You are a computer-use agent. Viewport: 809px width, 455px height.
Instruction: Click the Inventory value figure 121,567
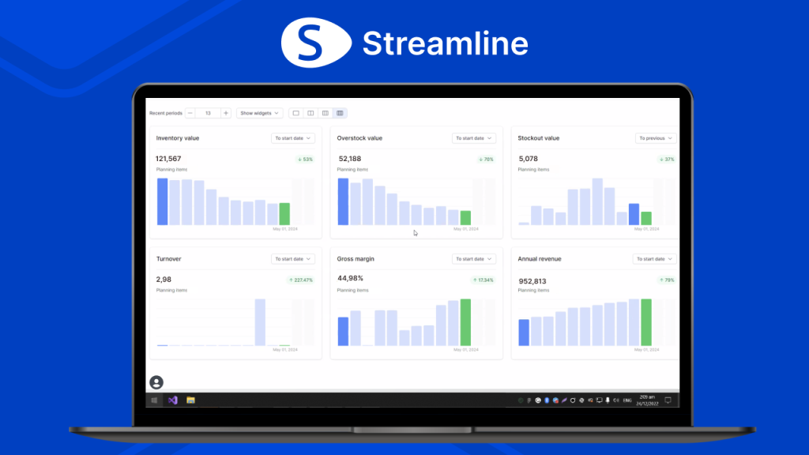(x=168, y=159)
